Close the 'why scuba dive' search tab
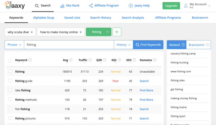The height and width of the screenshot is (125, 216). [x=32, y=32]
